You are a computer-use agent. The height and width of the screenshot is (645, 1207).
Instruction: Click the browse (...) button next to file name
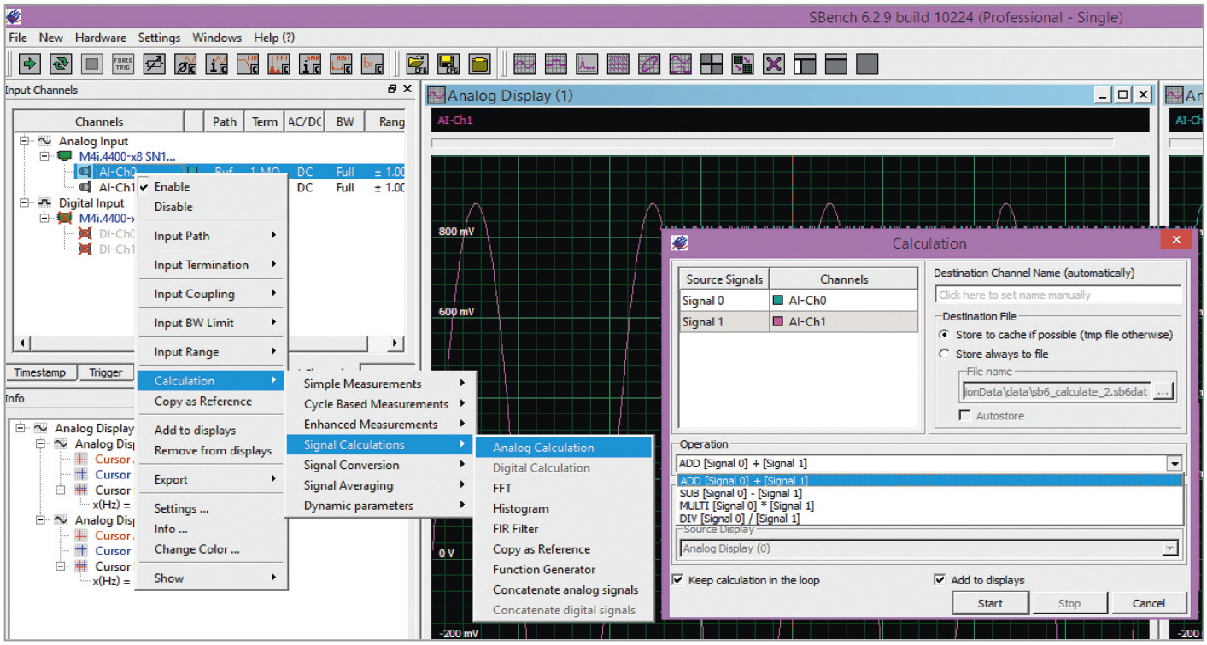point(1162,391)
